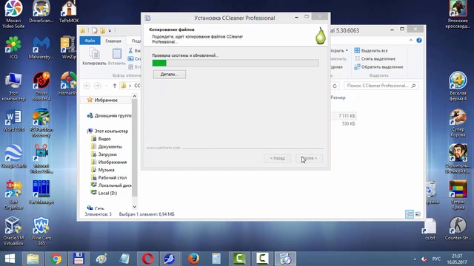Image resolution: width=474 pixels, height=266 pixels.
Task: Show hidden tray icons arrow
Action: [415, 259]
